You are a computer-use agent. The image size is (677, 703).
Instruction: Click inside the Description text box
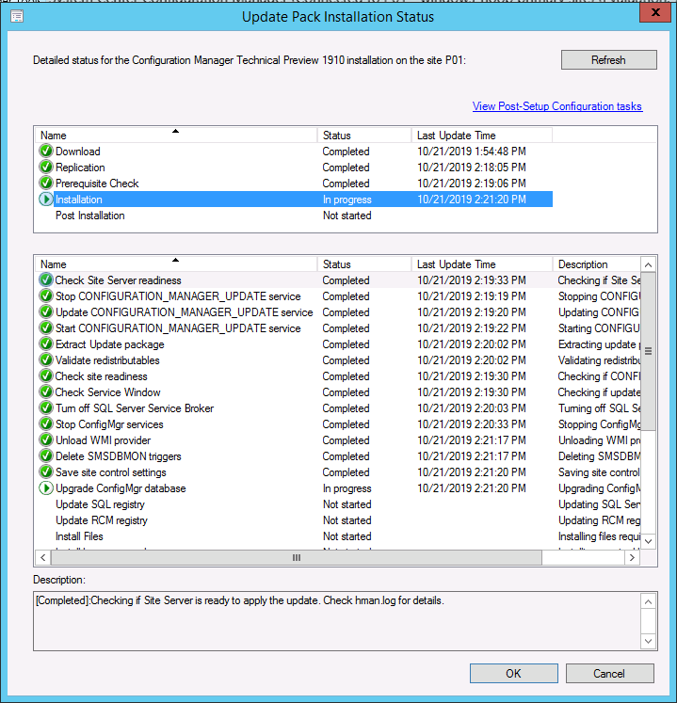point(337,621)
